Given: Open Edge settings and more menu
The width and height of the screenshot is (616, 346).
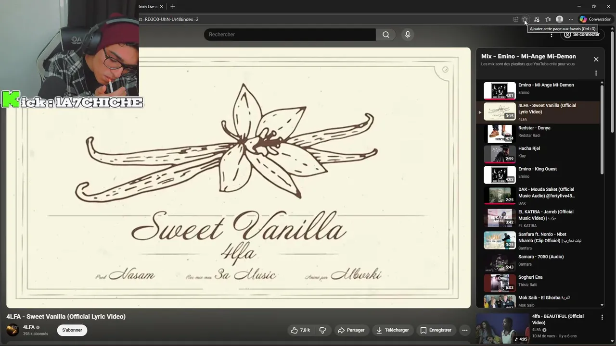Looking at the screenshot, I should coord(571,19).
